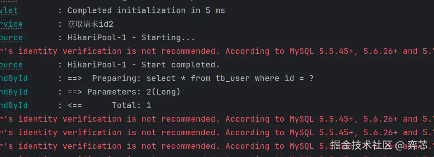This screenshot has width=434, height=157.
Task: Click the "==>" arrow on the Preparing line
Action: (75, 78)
